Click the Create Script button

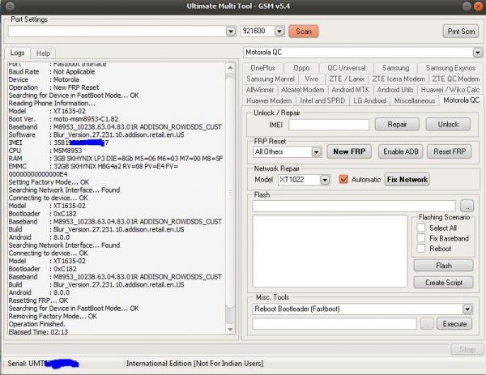pyautogui.click(x=444, y=283)
